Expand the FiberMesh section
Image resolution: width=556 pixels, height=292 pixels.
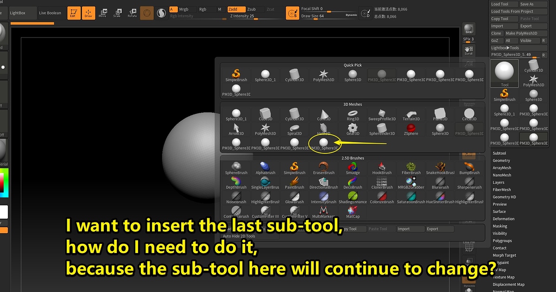(502, 190)
